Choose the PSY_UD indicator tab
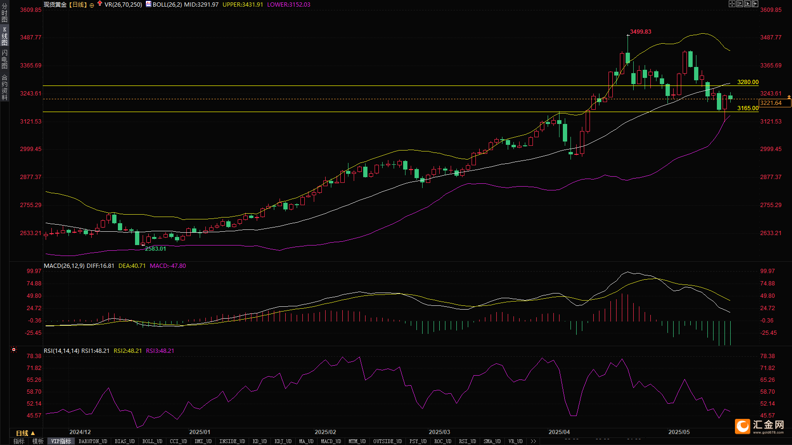Screen dimensions: 792x445 click(418, 441)
